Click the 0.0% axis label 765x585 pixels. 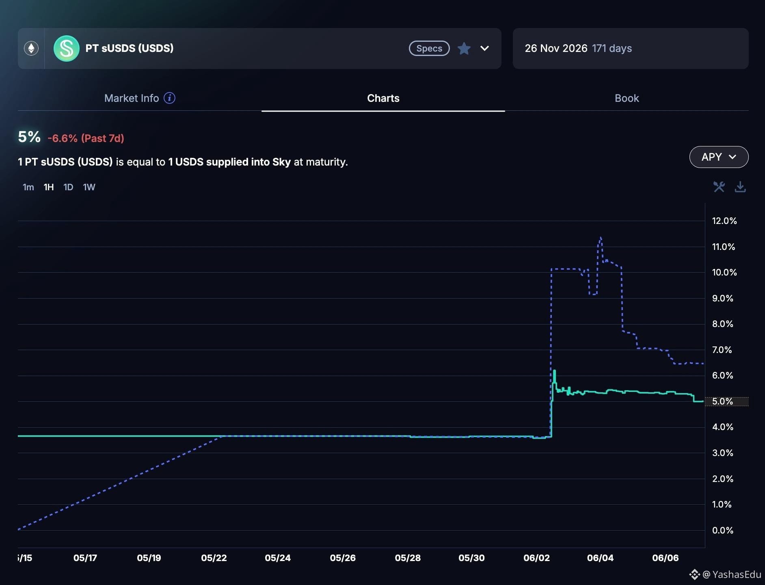(x=723, y=530)
